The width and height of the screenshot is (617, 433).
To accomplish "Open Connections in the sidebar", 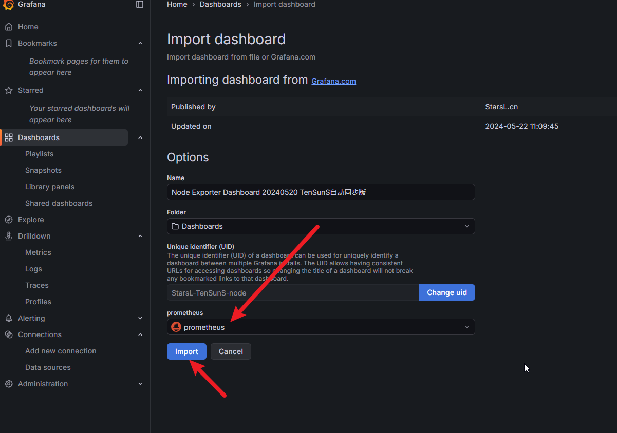I will coord(40,334).
